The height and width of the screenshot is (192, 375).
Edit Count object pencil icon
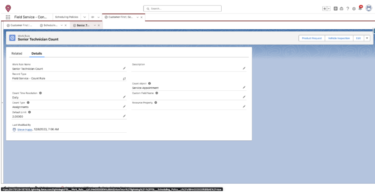tap(244, 87)
